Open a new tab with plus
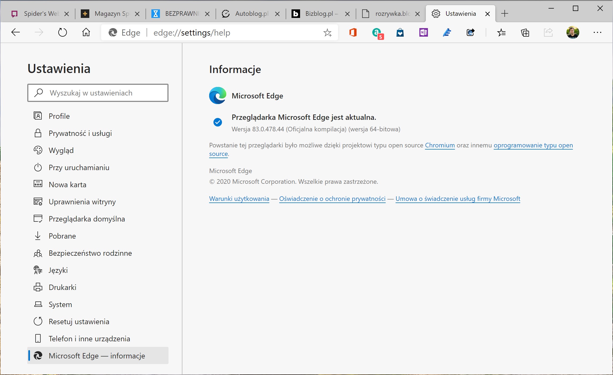This screenshot has height=375, width=613. coord(505,14)
